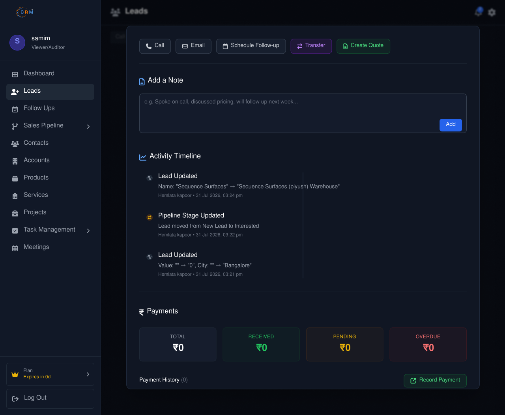The width and height of the screenshot is (505, 415).
Task: Open Accounts in the sidebar
Action: 50,160
